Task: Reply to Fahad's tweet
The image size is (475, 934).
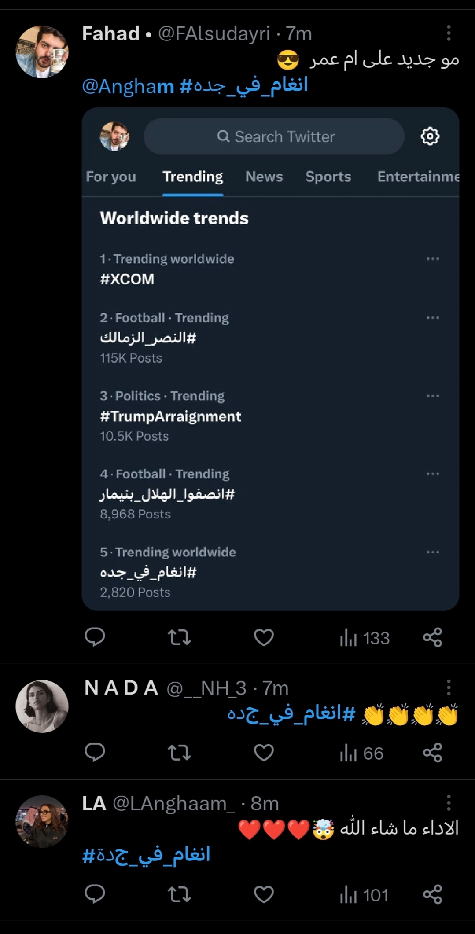Action: click(95, 637)
